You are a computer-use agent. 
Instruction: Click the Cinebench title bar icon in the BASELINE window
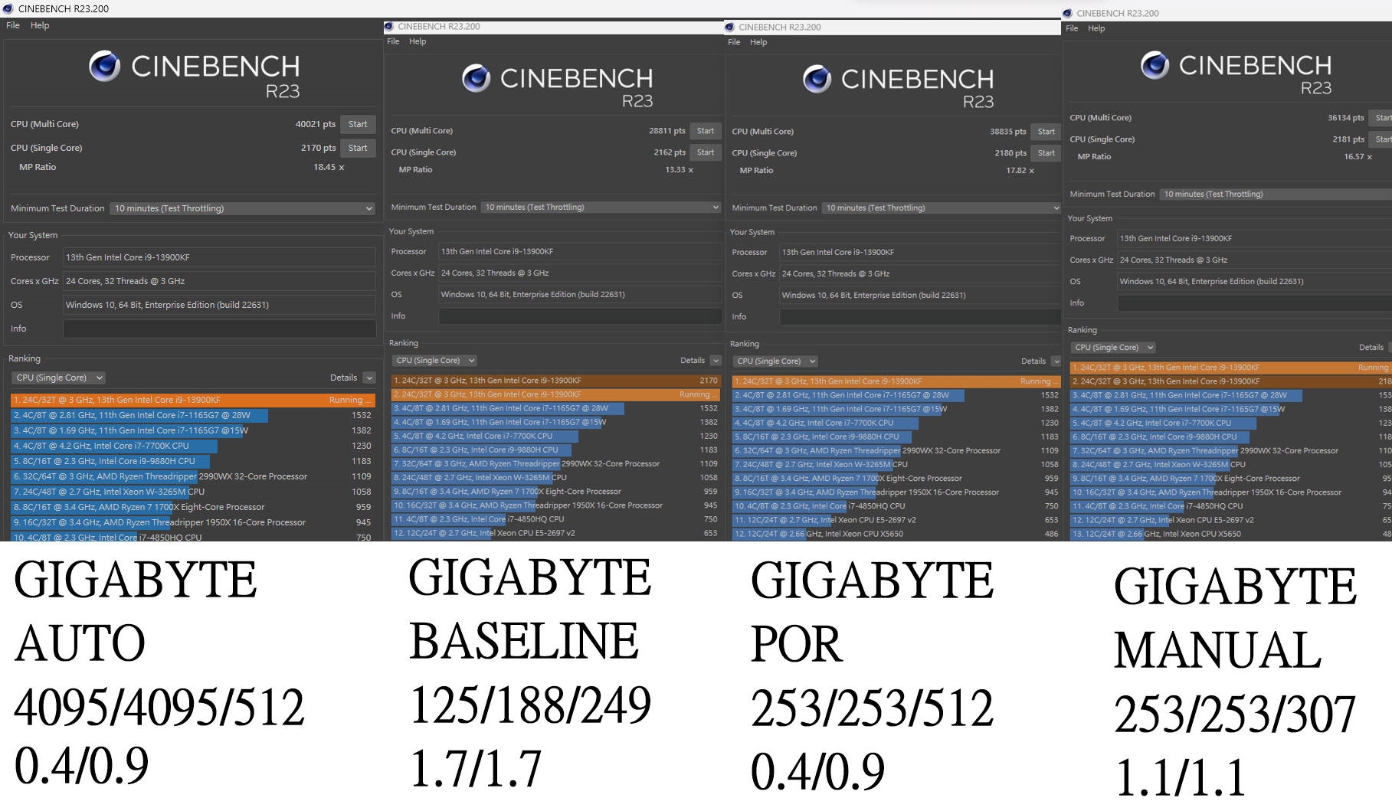point(390,27)
